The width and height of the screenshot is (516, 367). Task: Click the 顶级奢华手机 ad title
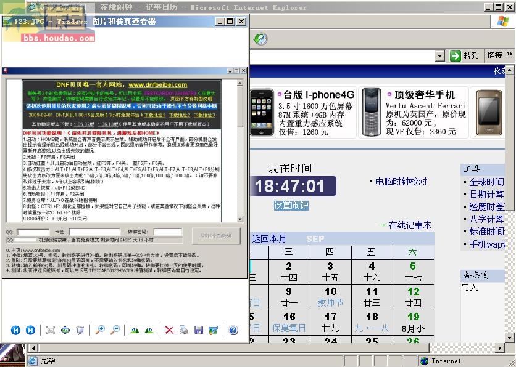[425, 95]
